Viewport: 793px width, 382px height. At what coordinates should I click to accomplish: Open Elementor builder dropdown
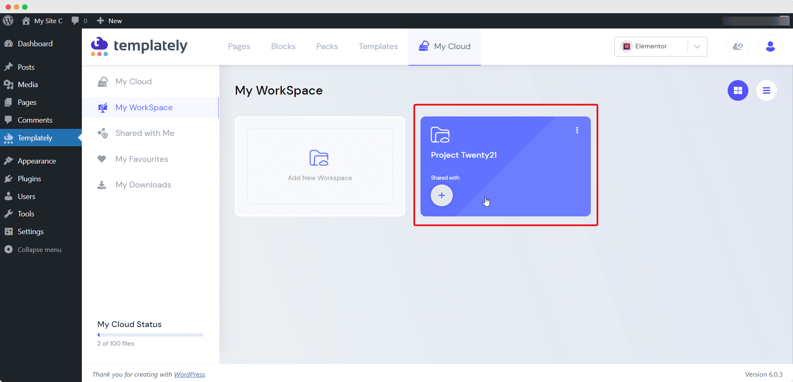pos(661,46)
